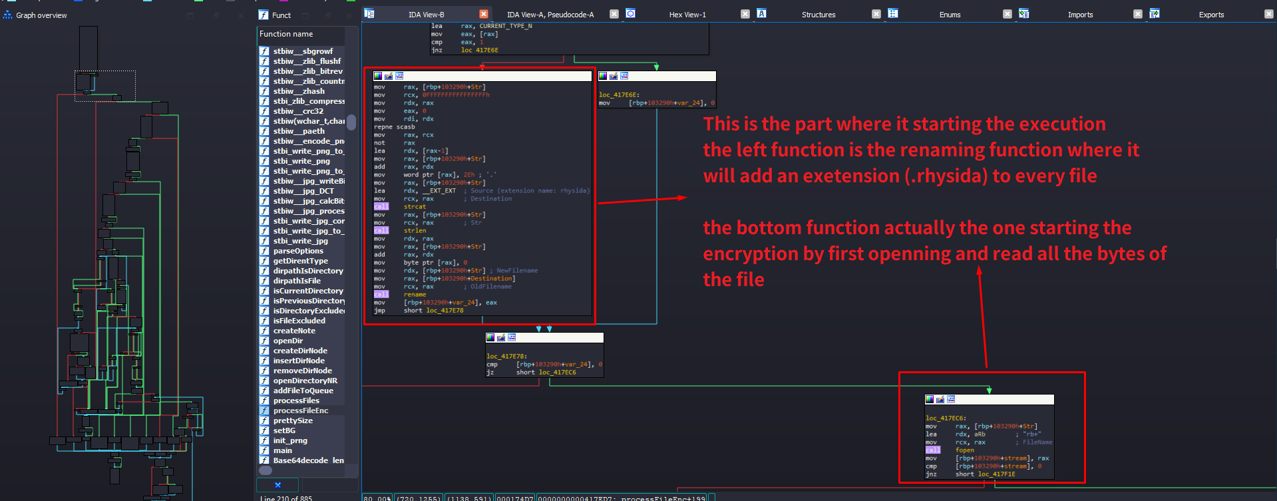The height and width of the screenshot is (501, 1277).
Task: Close the Hex View-1 tab
Action: point(745,14)
